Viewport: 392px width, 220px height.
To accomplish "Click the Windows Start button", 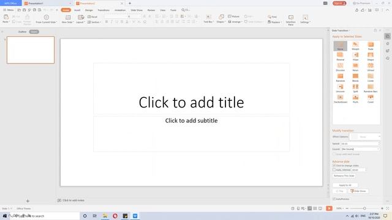I will (x=4, y=216).
